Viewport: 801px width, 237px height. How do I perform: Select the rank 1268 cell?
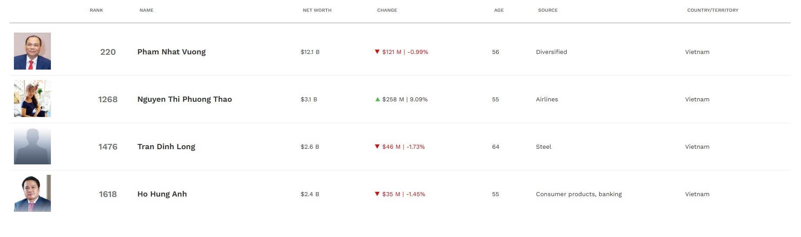pos(108,99)
